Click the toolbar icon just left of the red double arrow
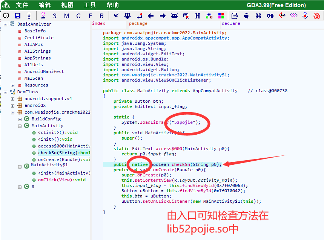This screenshot has height=240, width=324. click(x=270, y=16)
